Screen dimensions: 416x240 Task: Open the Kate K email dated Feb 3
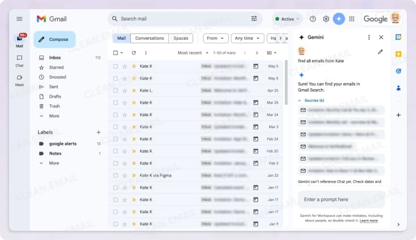pyautogui.click(x=196, y=163)
